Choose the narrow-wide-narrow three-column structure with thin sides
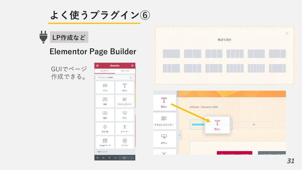 click(277, 68)
